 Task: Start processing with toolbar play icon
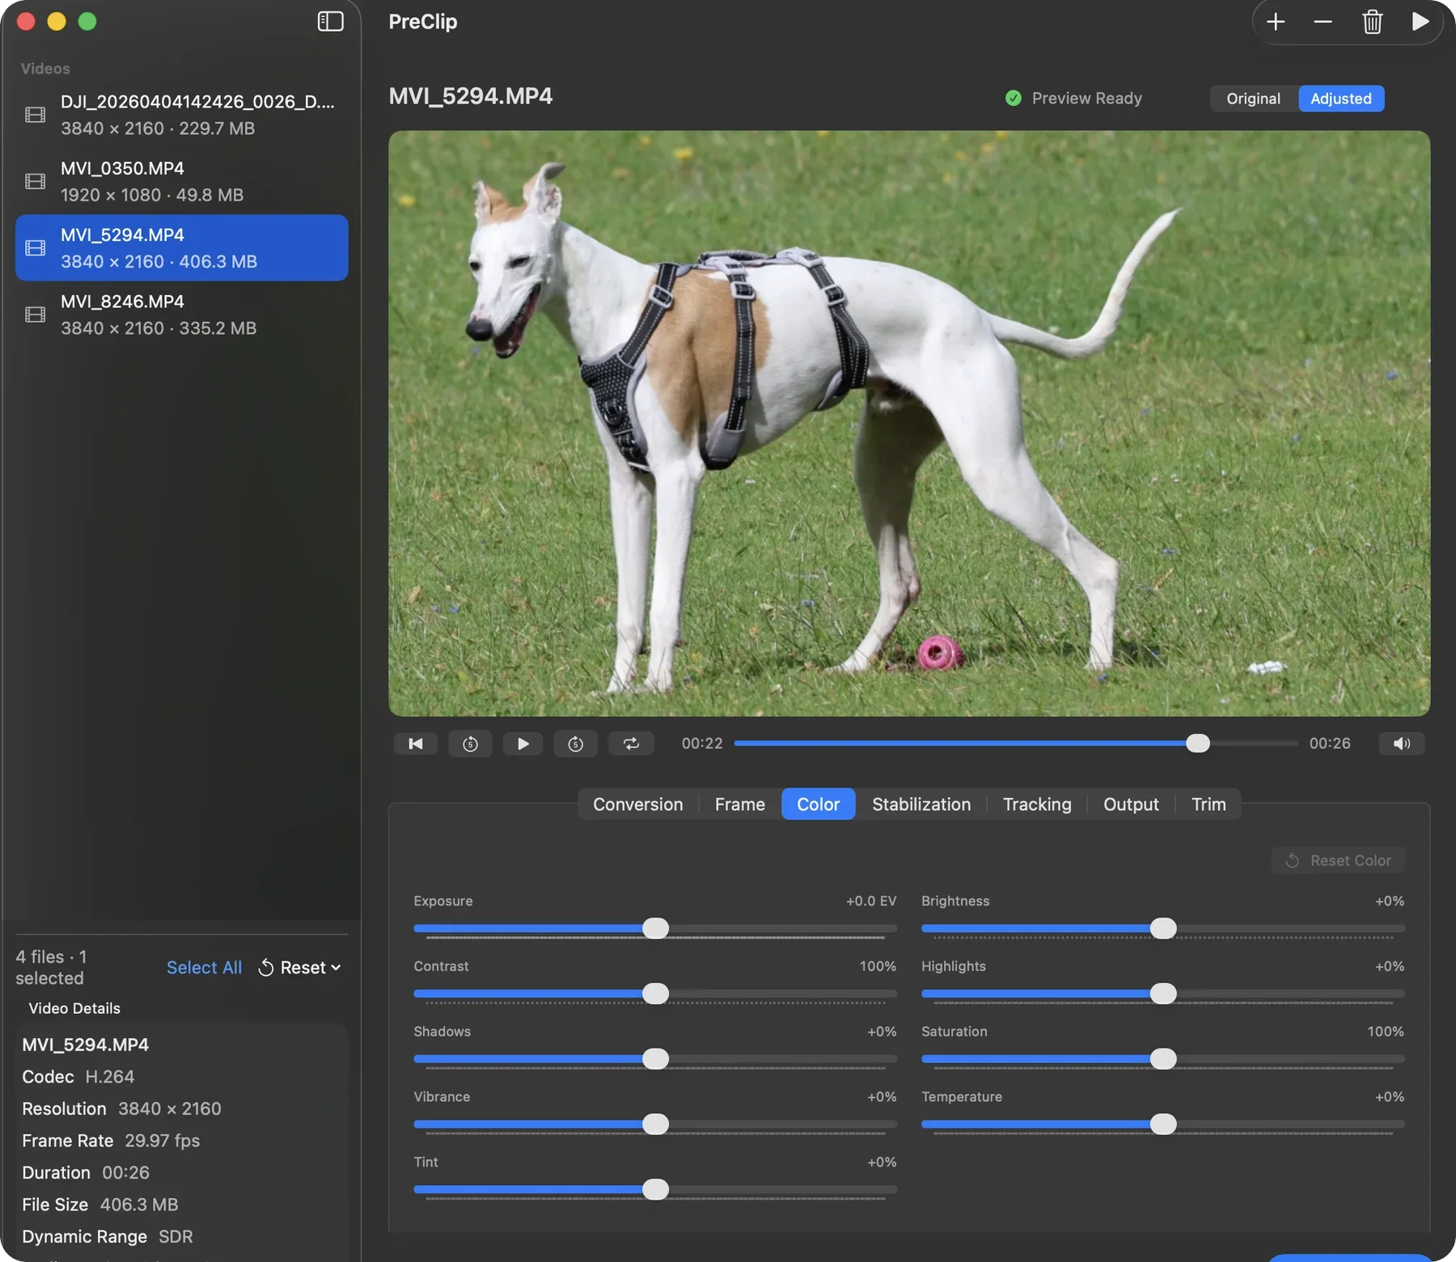(1420, 22)
